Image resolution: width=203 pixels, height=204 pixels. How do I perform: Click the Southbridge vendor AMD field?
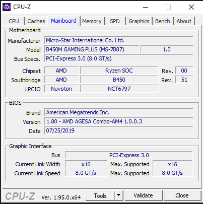61,80
